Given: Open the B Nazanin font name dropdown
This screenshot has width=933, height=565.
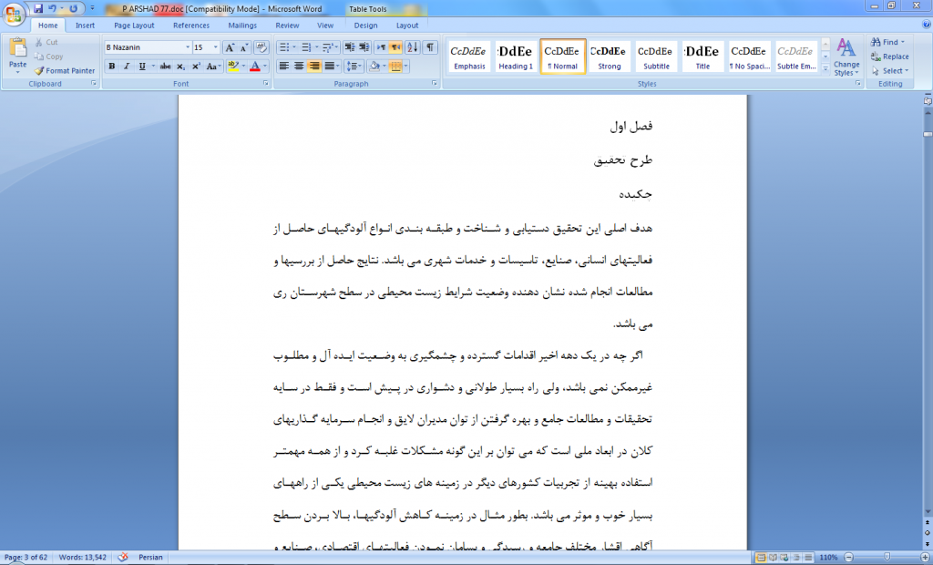Looking at the screenshot, I should (x=187, y=47).
